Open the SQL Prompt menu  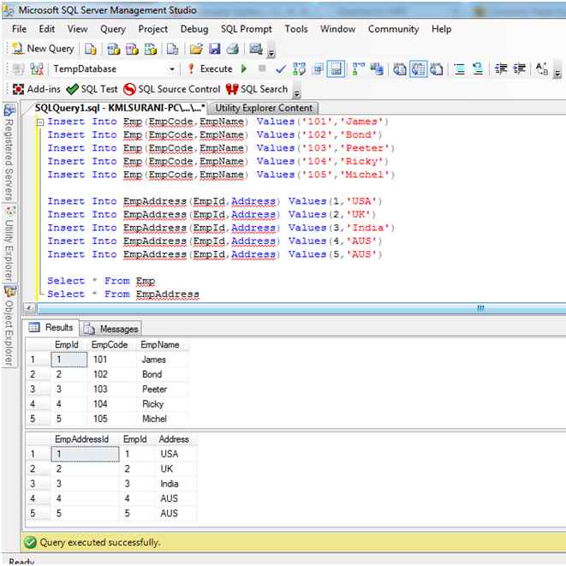coord(244,28)
